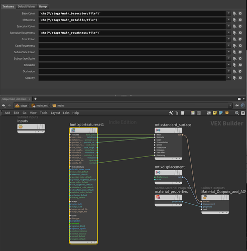This screenshot has width=247, height=251.
Task: Open gear menu for Coat Roughness
Action: (240, 46)
